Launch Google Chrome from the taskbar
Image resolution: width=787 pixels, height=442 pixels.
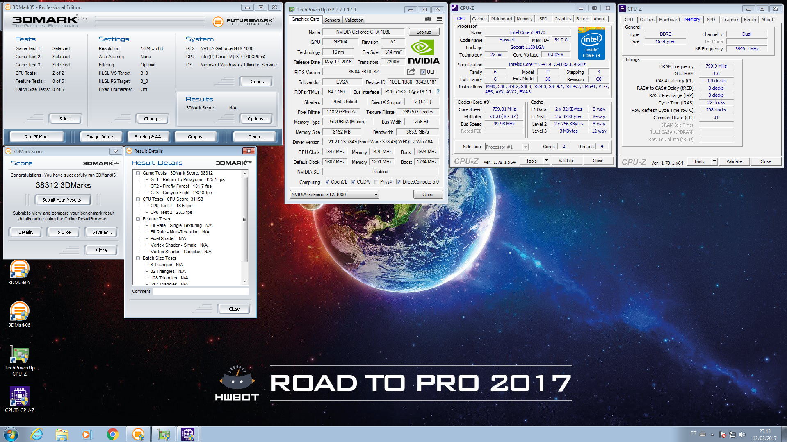(x=112, y=434)
